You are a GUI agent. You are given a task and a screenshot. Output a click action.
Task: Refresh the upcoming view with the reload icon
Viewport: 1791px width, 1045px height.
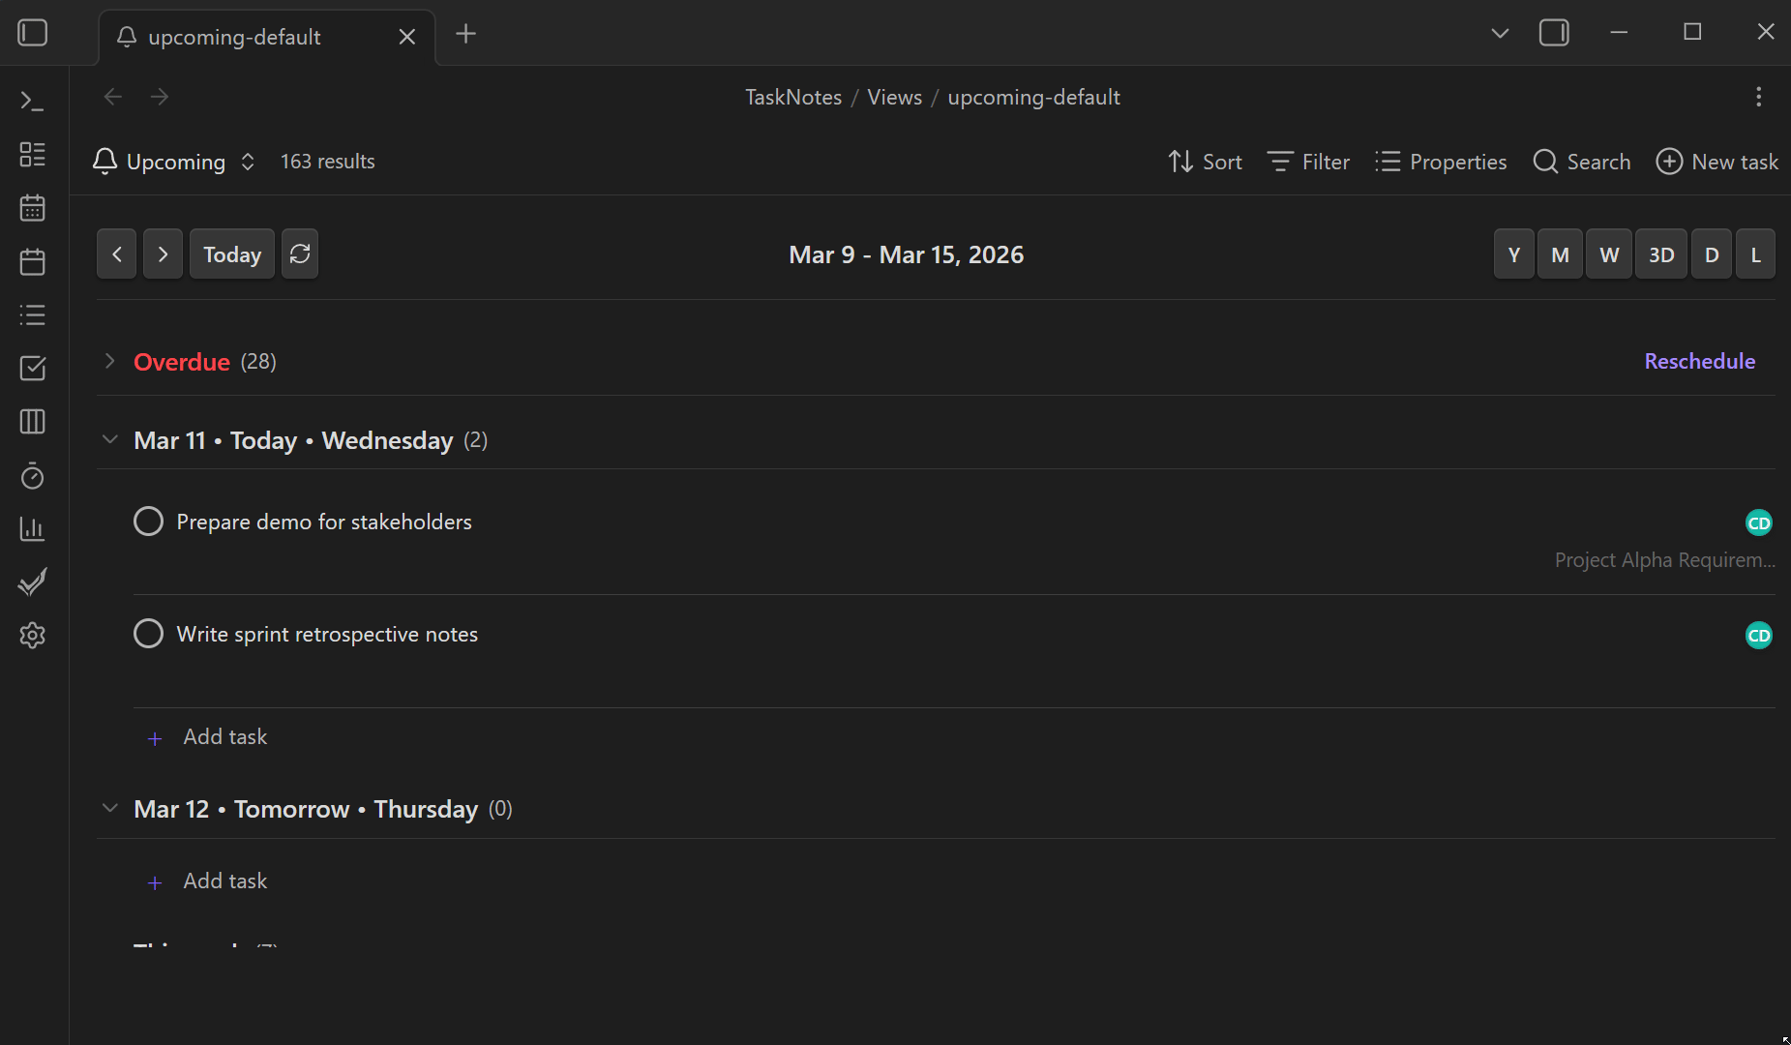(300, 254)
